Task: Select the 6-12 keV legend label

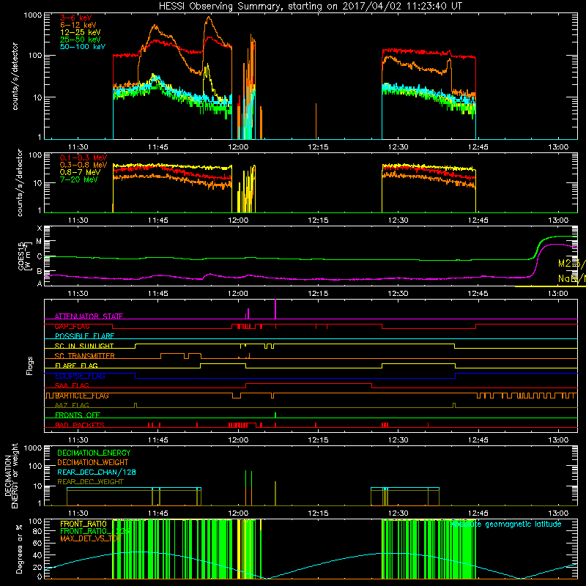Action: pos(78,25)
